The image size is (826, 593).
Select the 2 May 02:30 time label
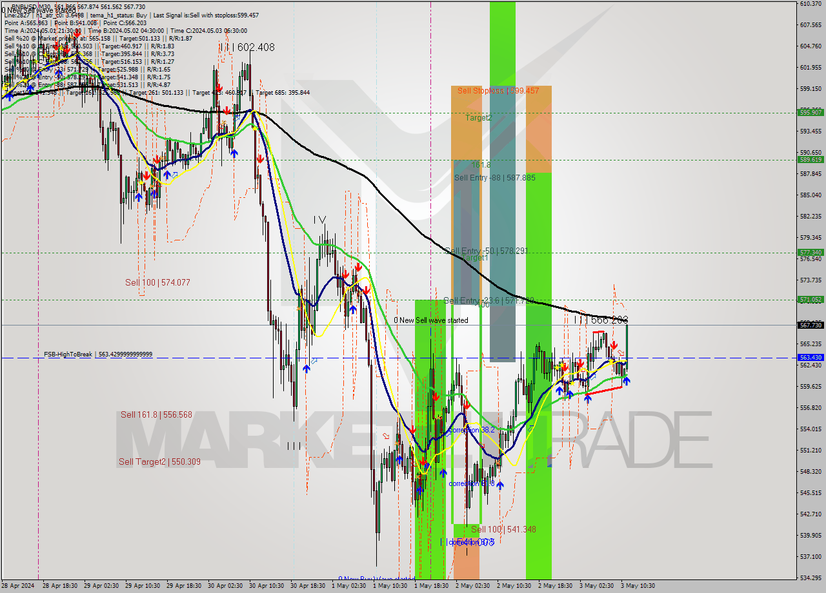(473, 586)
